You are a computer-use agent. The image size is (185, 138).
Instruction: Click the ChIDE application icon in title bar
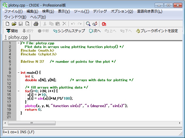[5, 5]
